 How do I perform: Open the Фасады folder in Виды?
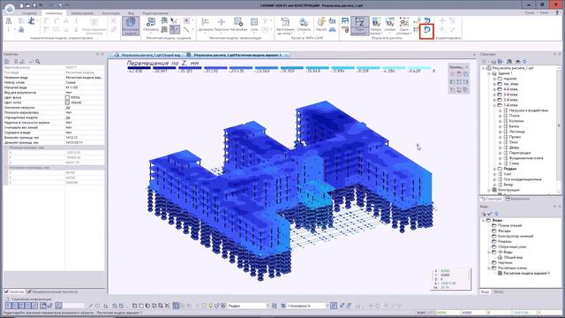(504, 231)
